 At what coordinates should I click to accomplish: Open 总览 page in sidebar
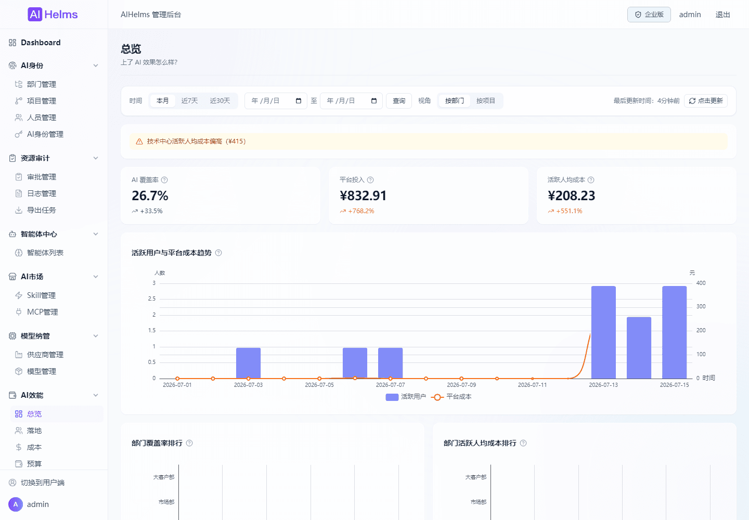tap(57, 414)
